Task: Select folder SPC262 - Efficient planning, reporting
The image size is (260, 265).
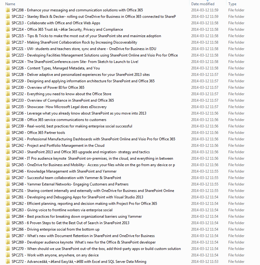Action: [x=84, y=204]
